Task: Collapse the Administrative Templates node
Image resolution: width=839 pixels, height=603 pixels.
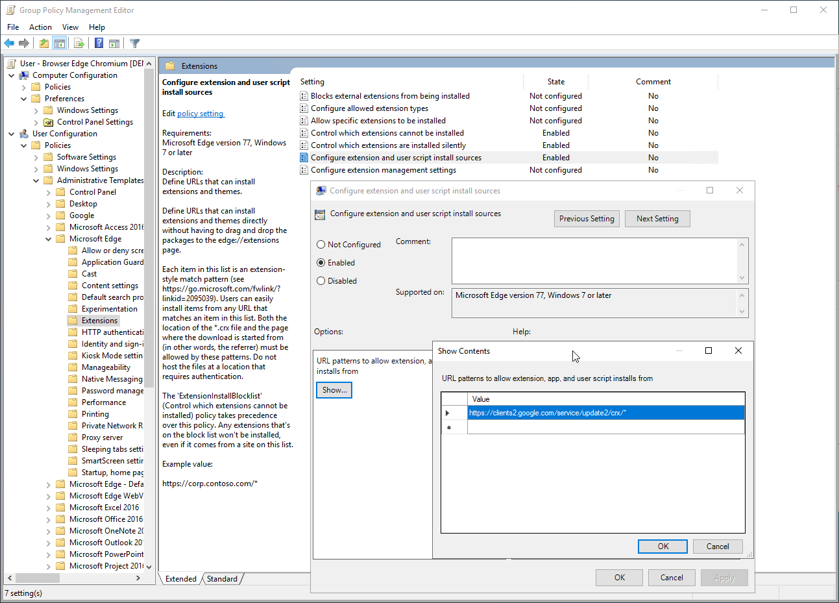Action: pyautogui.click(x=36, y=180)
